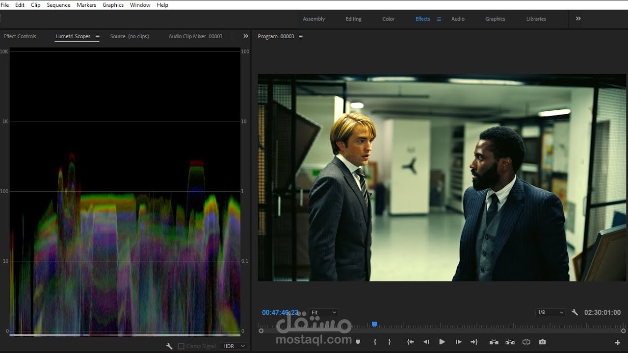Screen dimensions: 628x353
Task: Click the Lift button
Action: (x=494, y=342)
